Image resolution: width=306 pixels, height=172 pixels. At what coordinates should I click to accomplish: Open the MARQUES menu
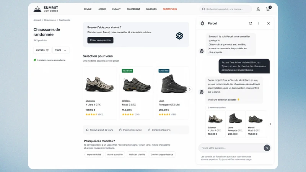click(x=151, y=9)
